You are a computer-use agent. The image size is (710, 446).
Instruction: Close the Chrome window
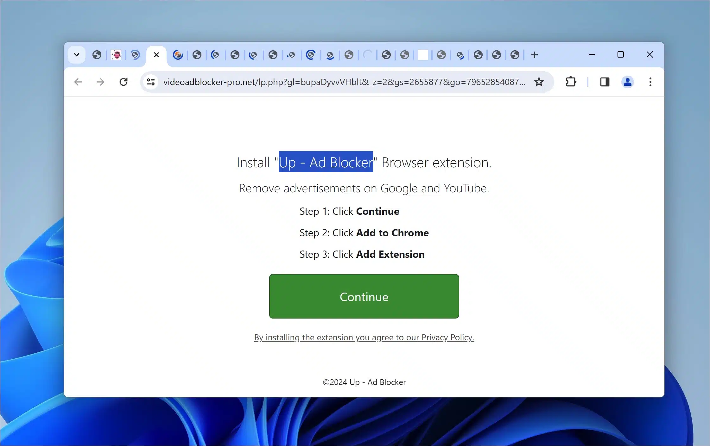click(650, 55)
